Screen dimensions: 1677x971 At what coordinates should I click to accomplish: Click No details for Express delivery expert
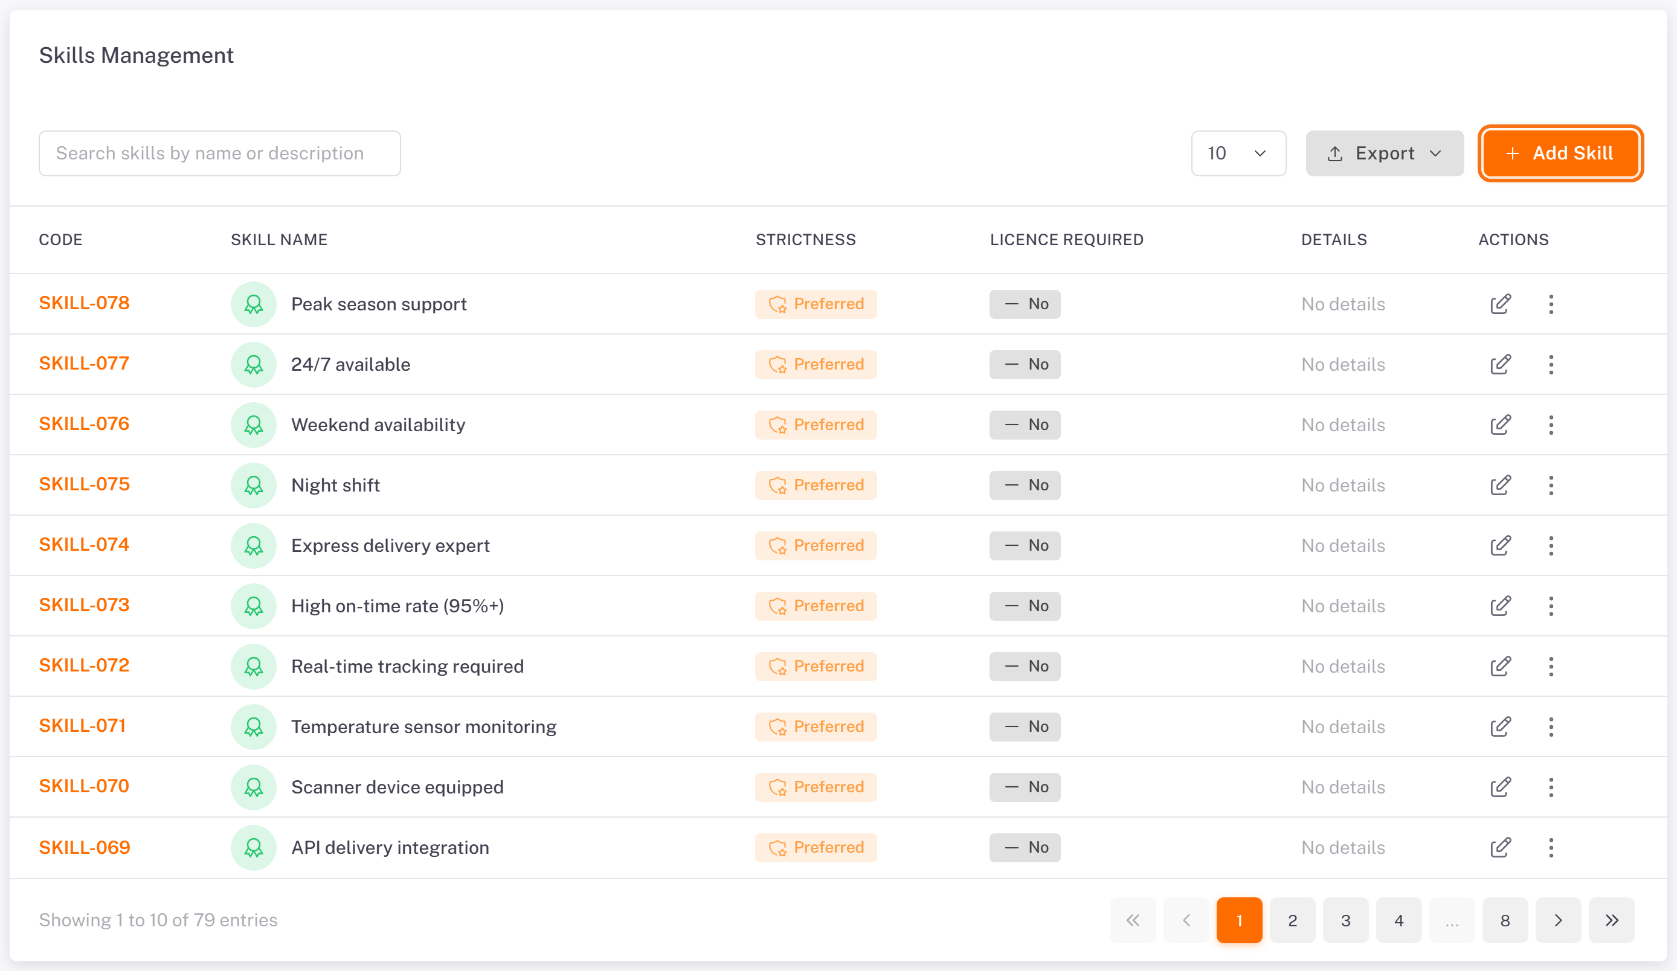1342,545
